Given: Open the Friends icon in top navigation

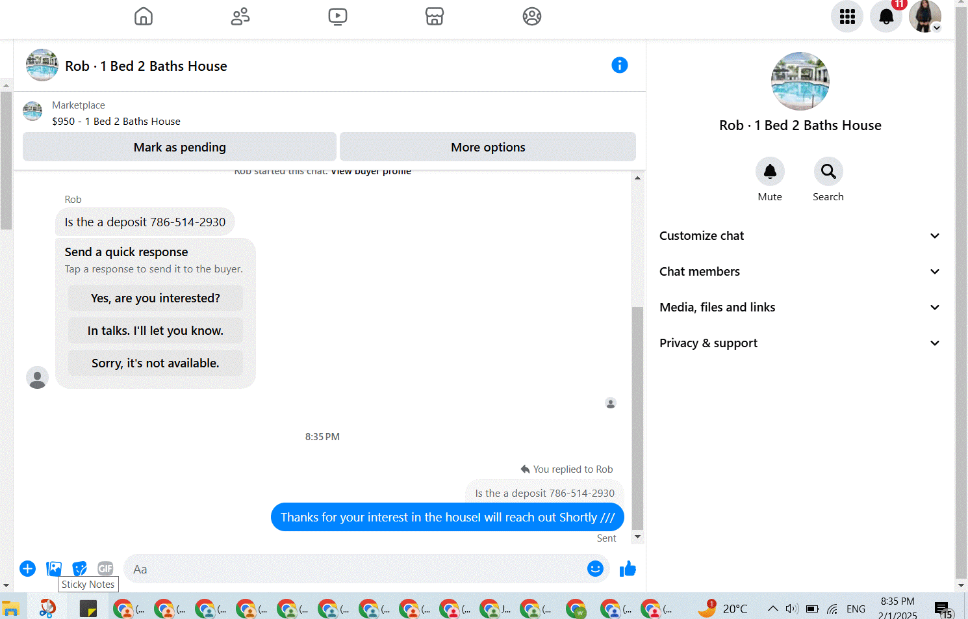Looking at the screenshot, I should point(240,16).
